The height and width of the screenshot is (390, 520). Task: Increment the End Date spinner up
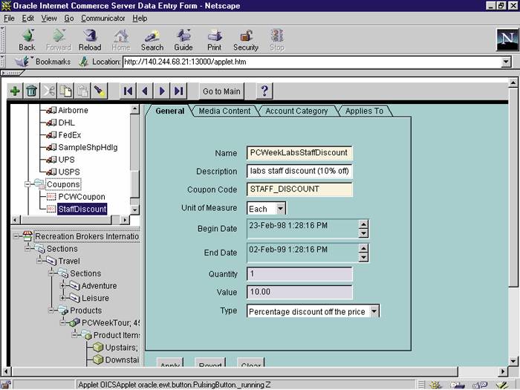tap(363, 248)
